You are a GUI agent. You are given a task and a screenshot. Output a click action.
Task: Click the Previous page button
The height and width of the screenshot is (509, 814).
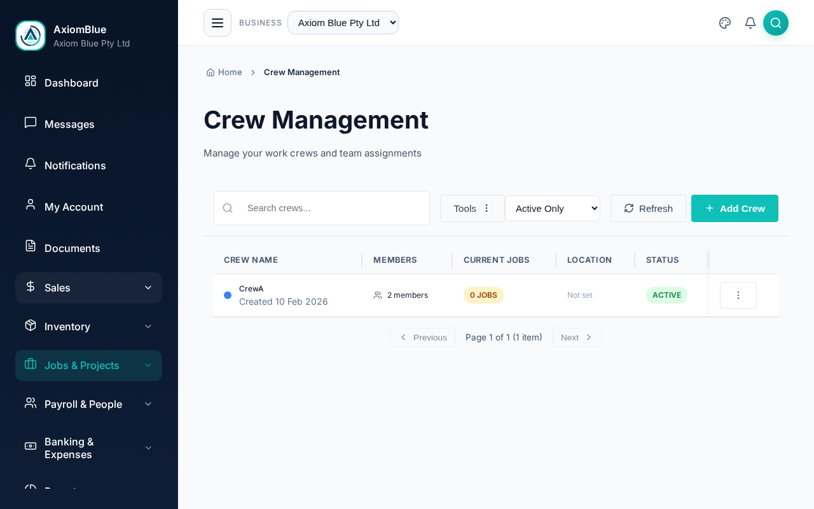422,337
